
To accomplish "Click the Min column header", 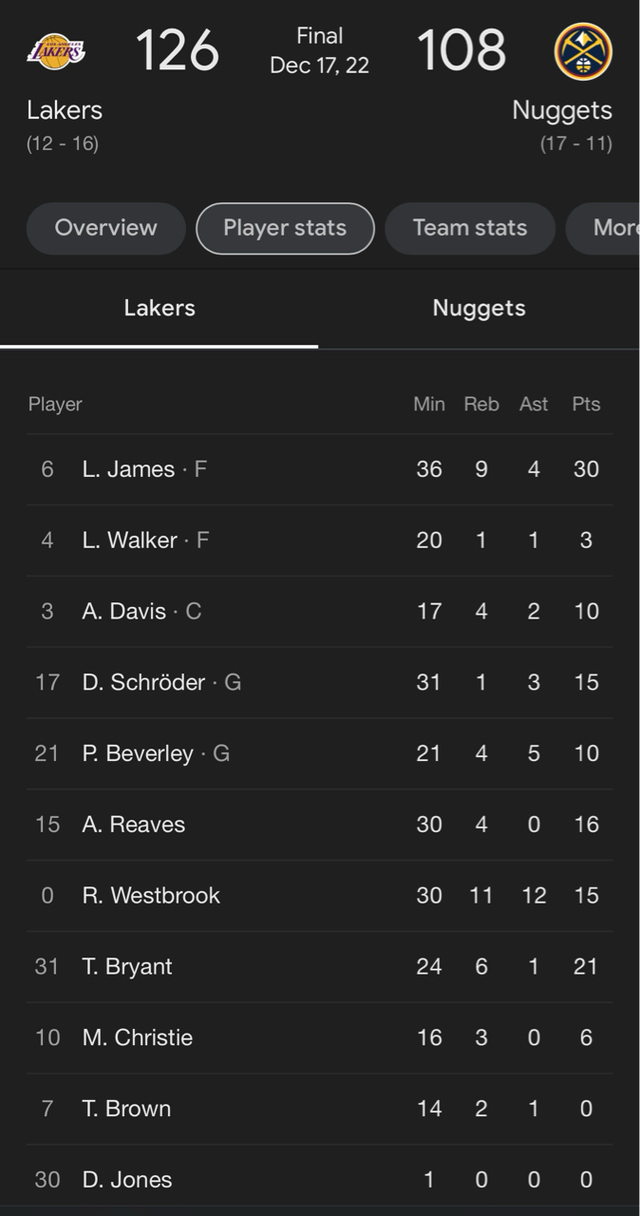I will point(428,404).
